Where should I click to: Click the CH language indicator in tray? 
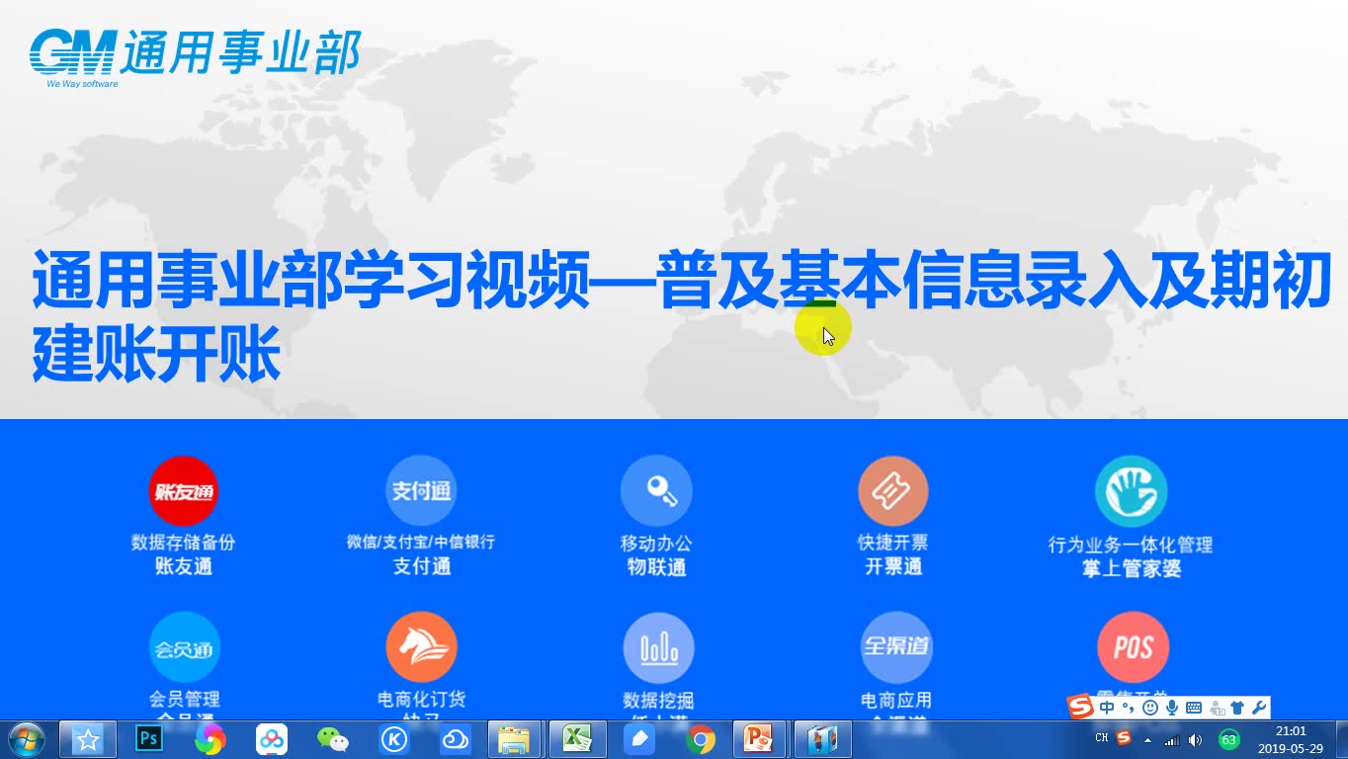point(1102,738)
